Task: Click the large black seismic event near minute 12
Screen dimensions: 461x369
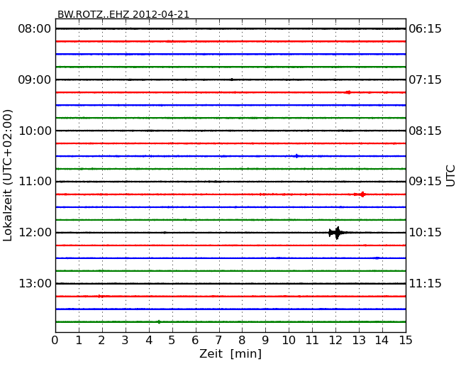Action: (337, 233)
